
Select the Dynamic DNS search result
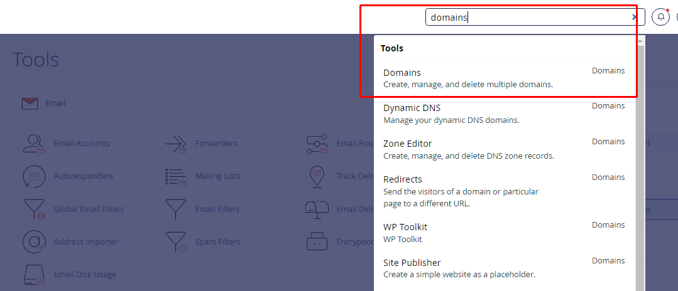pos(504,114)
